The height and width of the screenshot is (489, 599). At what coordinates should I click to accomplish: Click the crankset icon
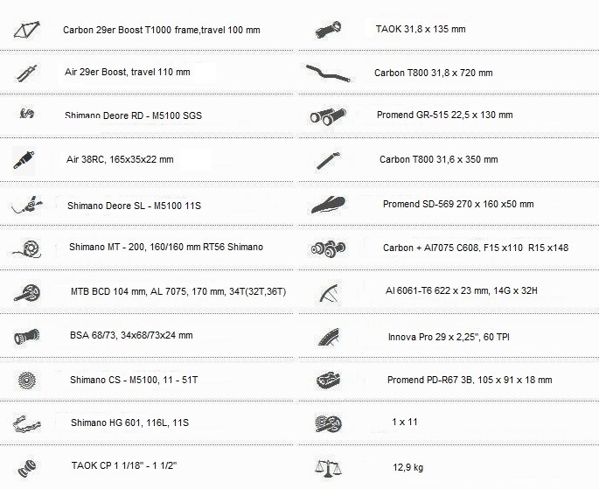click(27, 293)
